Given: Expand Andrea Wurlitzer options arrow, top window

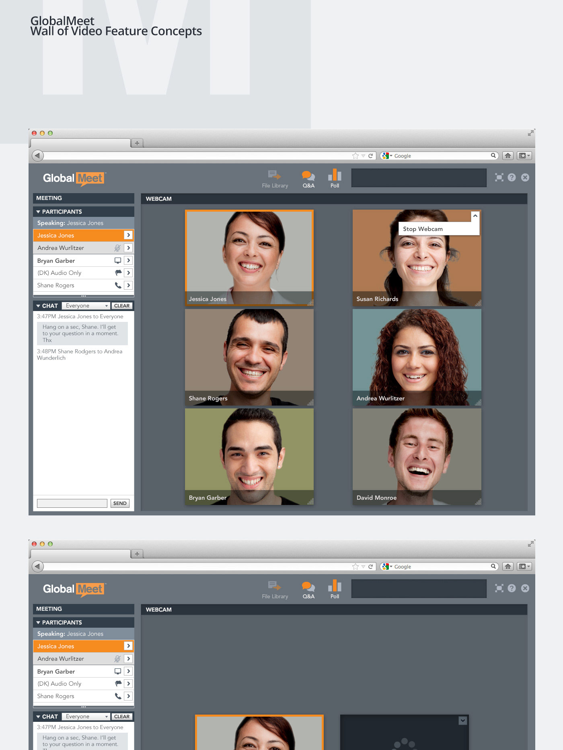Looking at the screenshot, I should 128,248.
